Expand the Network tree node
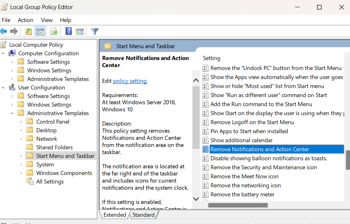 click(21, 139)
